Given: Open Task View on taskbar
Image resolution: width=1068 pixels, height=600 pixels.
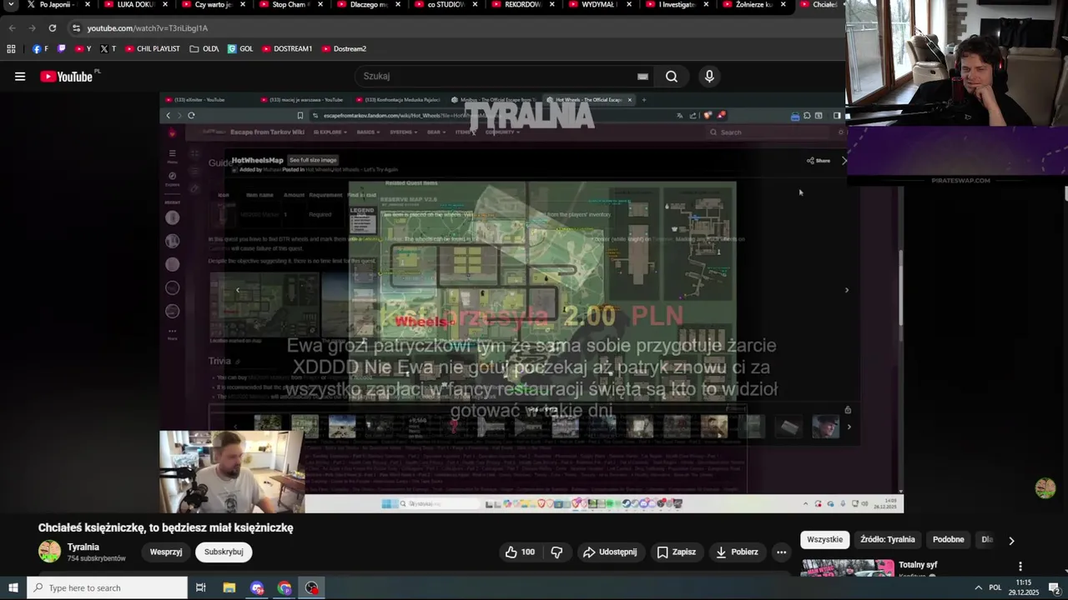Looking at the screenshot, I should (200, 588).
